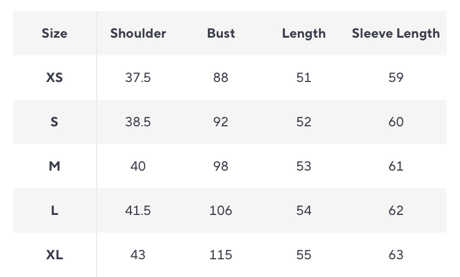Click the bust value 98

tap(221, 166)
